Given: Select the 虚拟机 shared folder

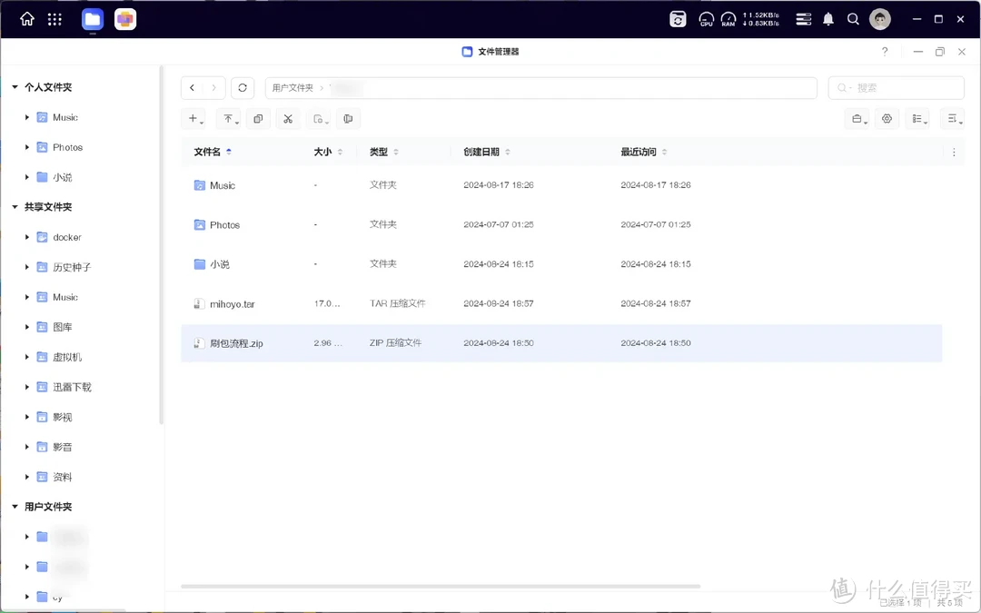Looking at the screenshot, I should click(67, 357).
